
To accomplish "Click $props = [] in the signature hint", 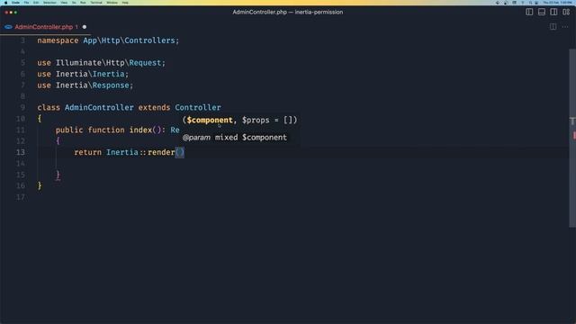I will [267, 120].
